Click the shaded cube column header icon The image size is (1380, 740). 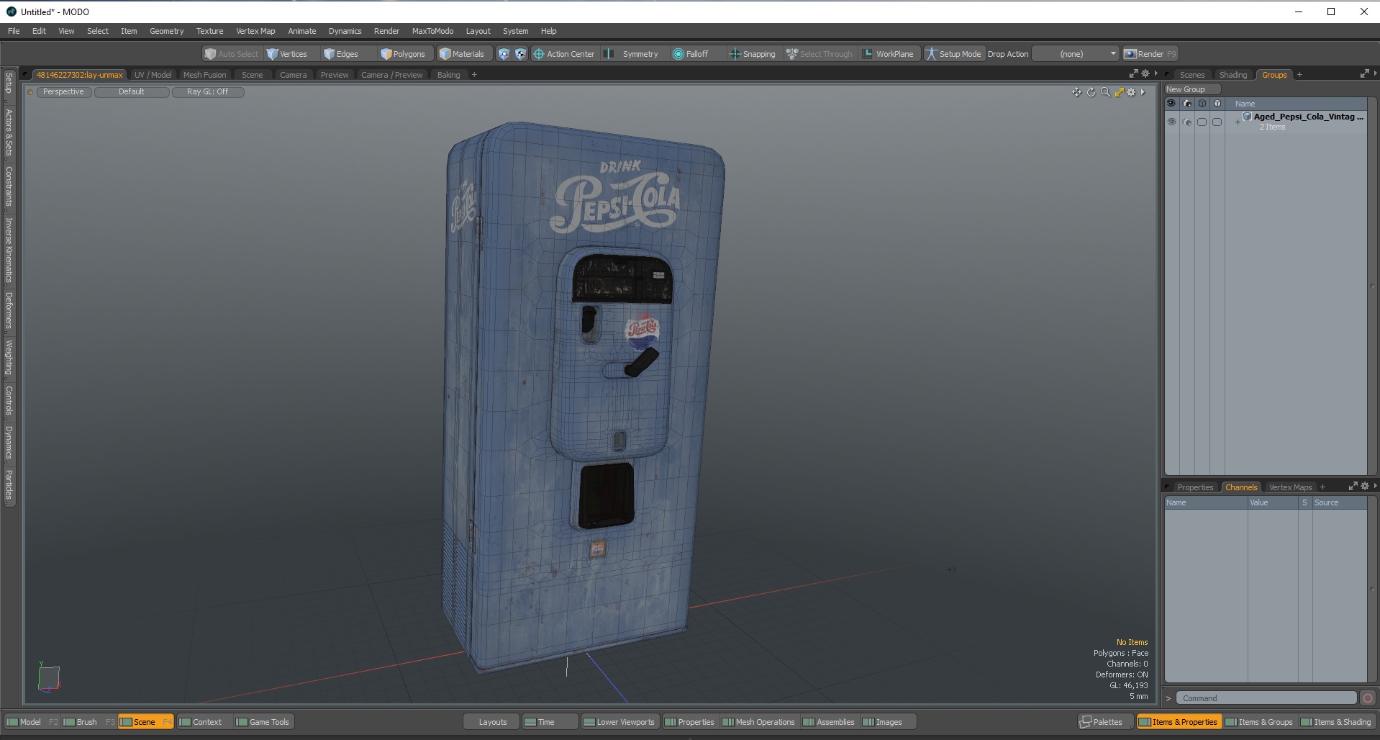(1217, 104)
